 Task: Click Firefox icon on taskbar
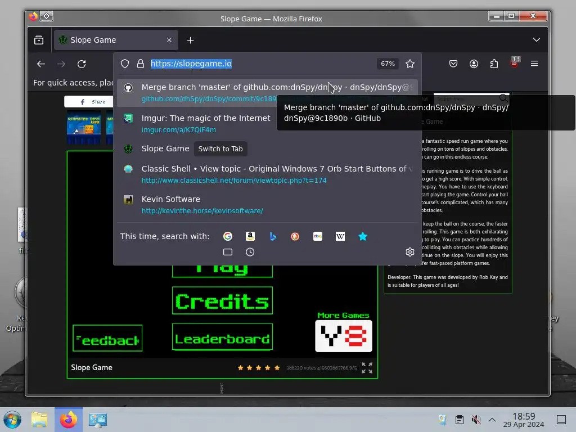69,420
